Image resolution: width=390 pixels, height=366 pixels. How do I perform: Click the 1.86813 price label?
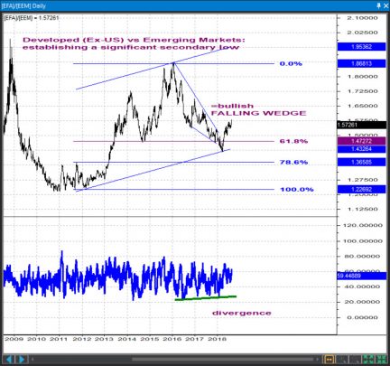[x=361, y=63]
